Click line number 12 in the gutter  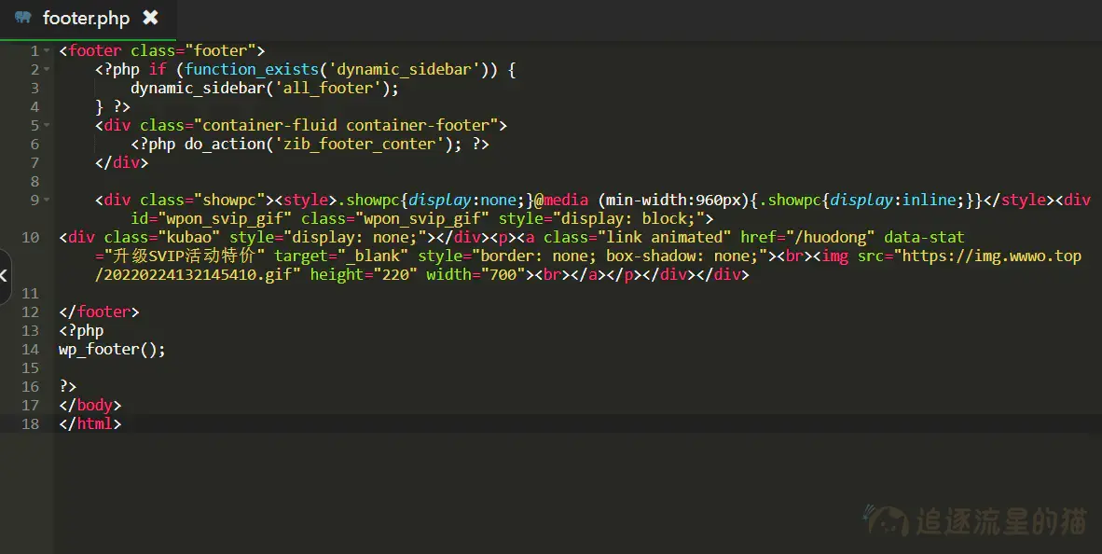tap(30, 312)
